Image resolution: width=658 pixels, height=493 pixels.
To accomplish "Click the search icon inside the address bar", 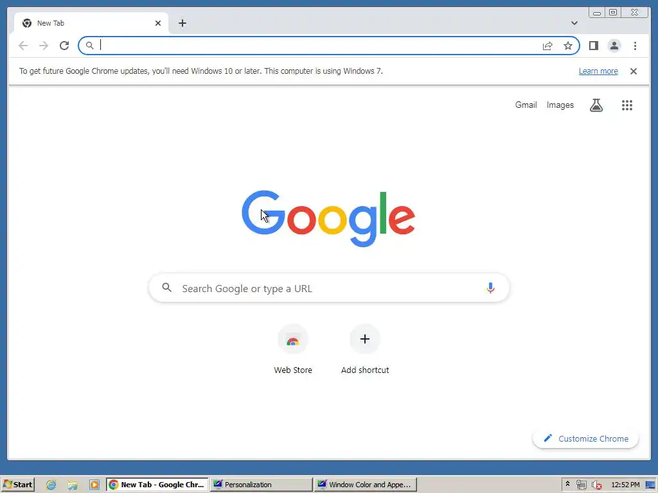I will pos(90,46).
